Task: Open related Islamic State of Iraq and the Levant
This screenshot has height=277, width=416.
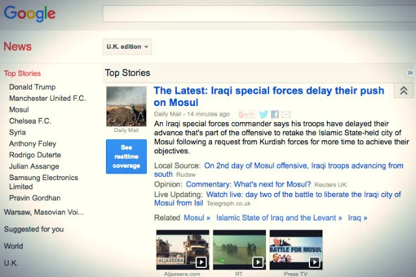Action: tap(279, 218)
